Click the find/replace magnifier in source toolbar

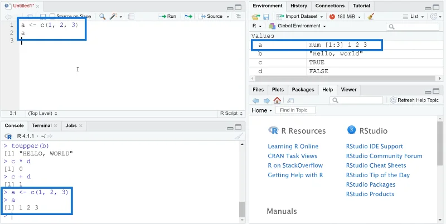102,17
